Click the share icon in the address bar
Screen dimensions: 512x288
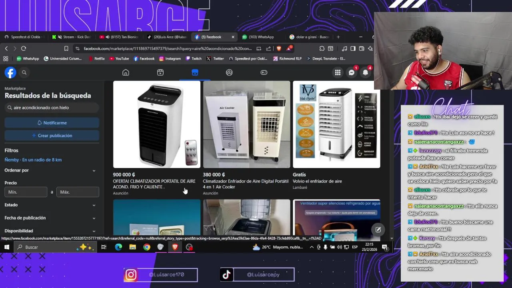coord(268,48)
